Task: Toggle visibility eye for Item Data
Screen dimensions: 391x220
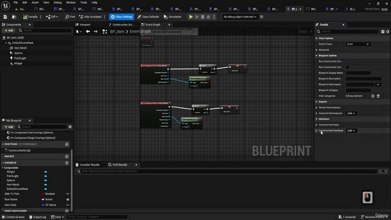Action: (68, 205)
